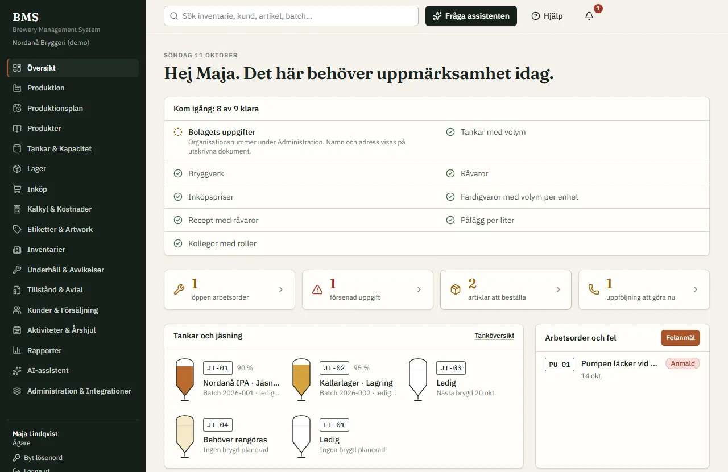Click the Underhåll & Avvikelser wrench icon
Screen dimensions: 728x472
tap(17, 270)
